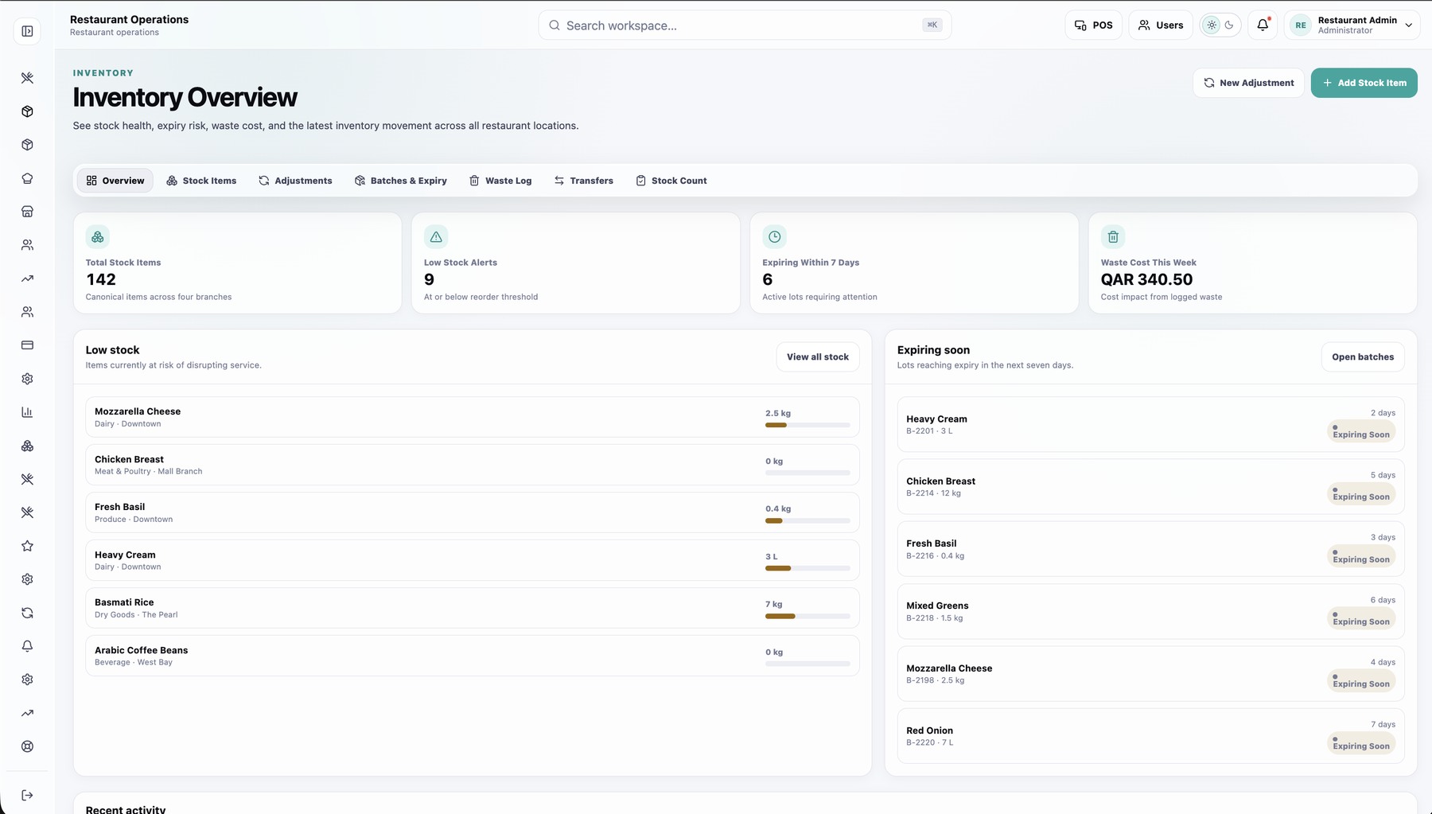Open the stacked cubes icon in sidebar
Screen dimensions: 1432x814
pos(27,446)
